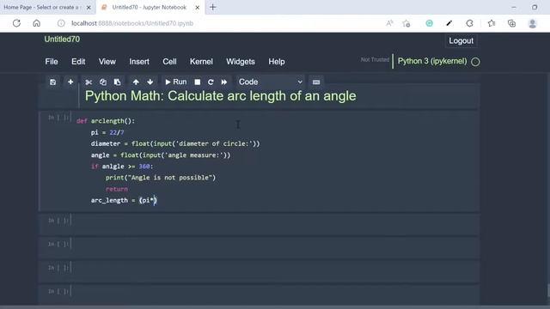The image size is (550, 309).
Task: Save the notebook with the floppy disk icon
Action: 52,82
